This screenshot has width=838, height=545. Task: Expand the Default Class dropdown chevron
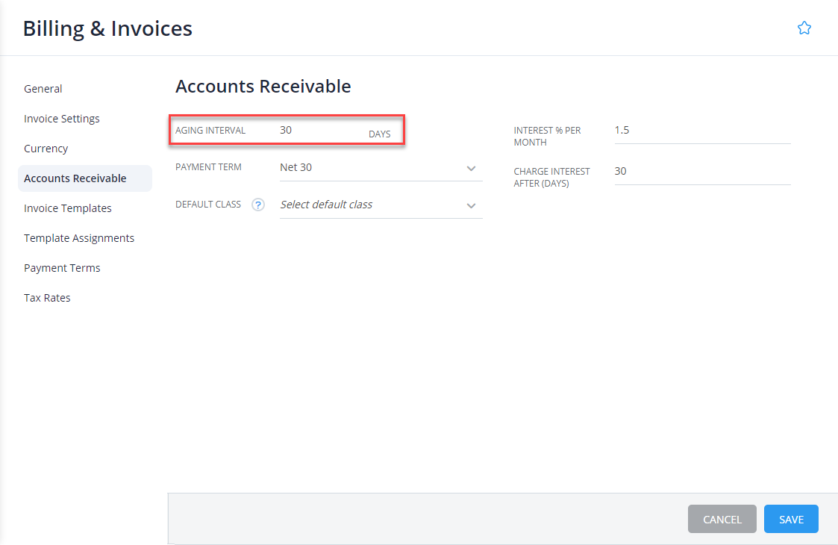click(x=471, y=205)
